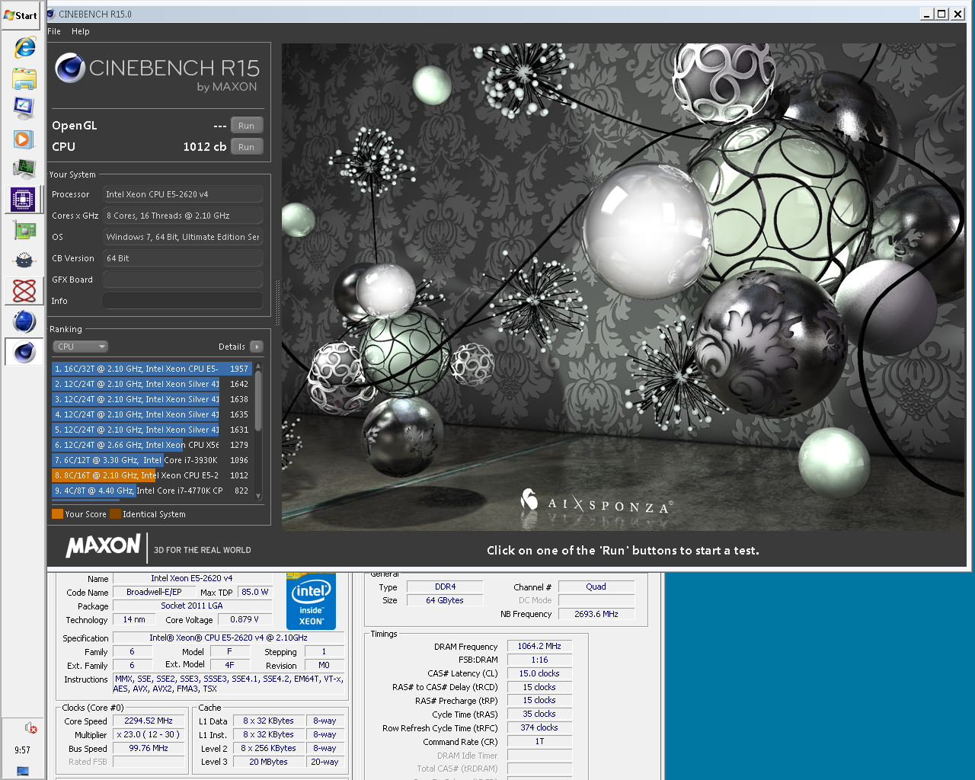This screenshot has width=975, height=780.
Task: Run the OpenGL benchmark
Action: [x=247, y=126]
